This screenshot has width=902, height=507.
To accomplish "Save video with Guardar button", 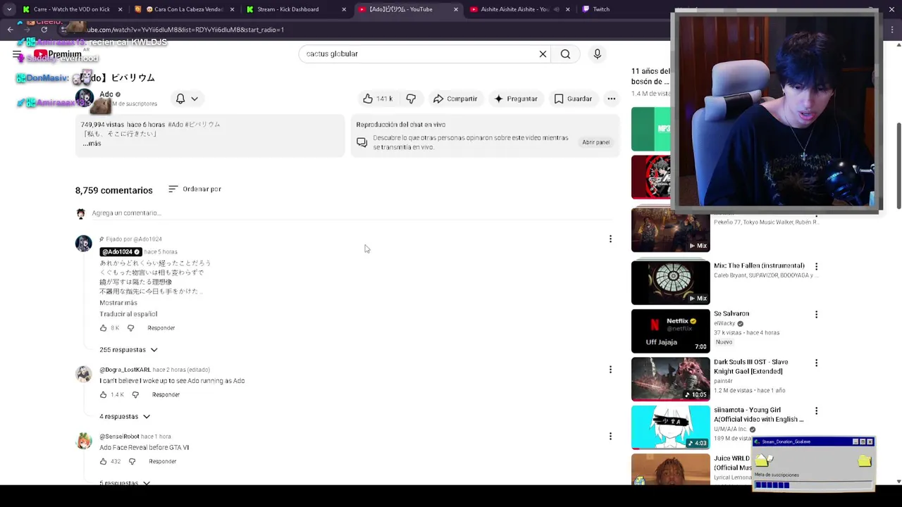I will pos(573,99).
